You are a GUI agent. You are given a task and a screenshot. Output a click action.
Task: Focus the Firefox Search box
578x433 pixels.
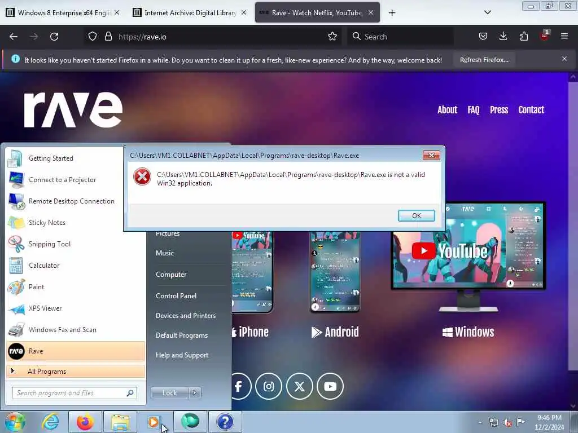[x=400, y=37]
